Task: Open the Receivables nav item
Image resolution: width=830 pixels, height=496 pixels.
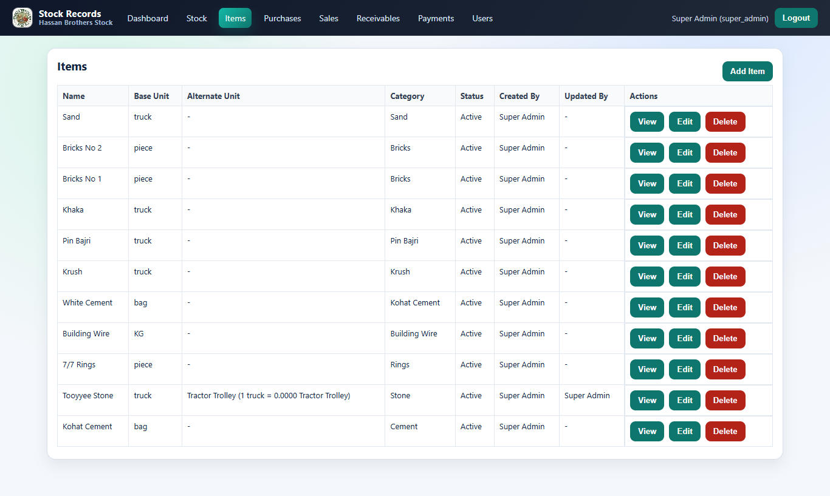Action: [x=378, y=18]
